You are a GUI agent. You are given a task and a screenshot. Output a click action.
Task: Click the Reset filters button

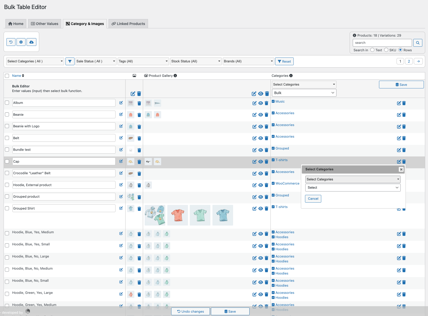[x=284, y=61]
